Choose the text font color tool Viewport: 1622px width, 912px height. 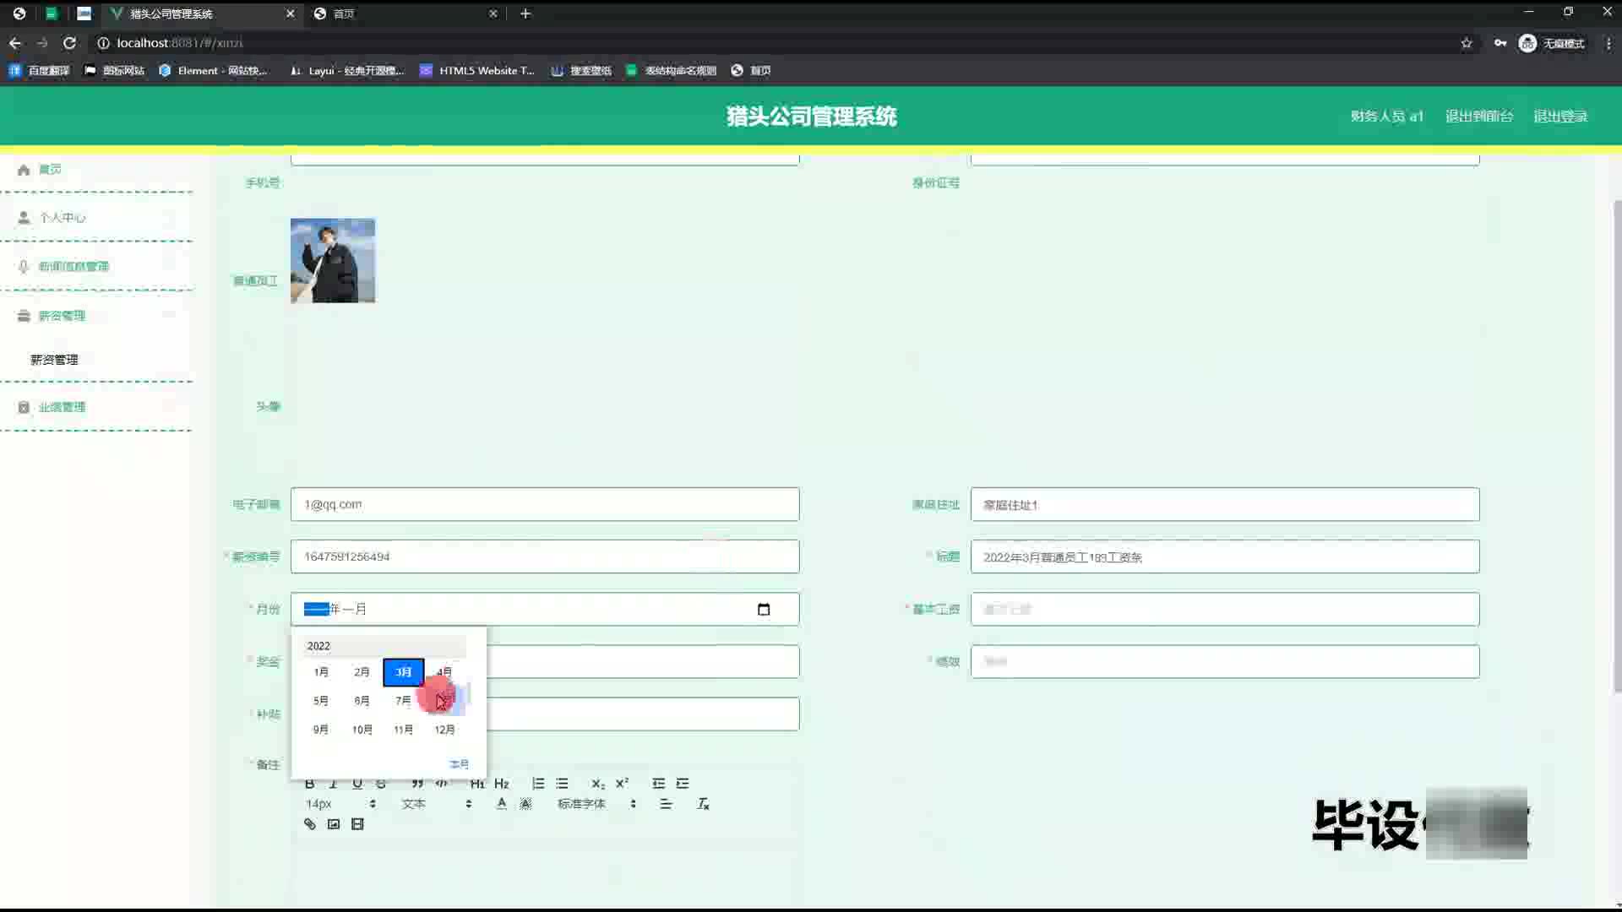502,804
